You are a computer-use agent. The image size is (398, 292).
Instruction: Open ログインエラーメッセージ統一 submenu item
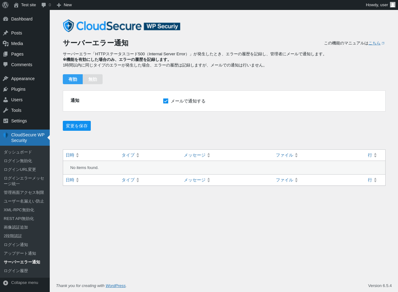point(25,181)
